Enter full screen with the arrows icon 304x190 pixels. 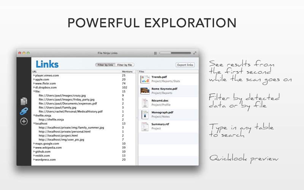tap(195, 53)
